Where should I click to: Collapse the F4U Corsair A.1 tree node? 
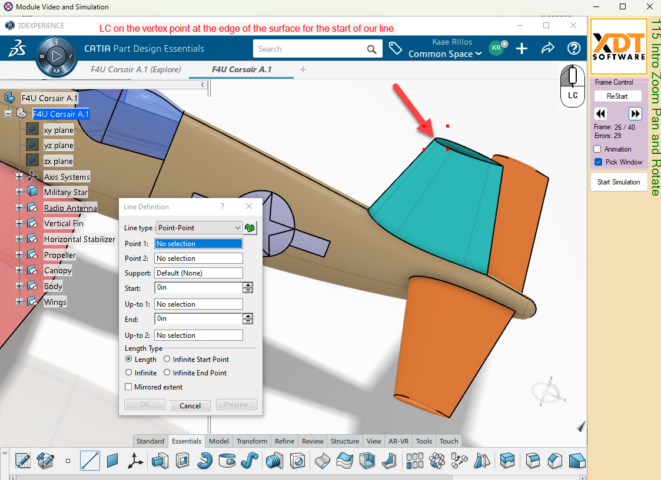[8, 113]
